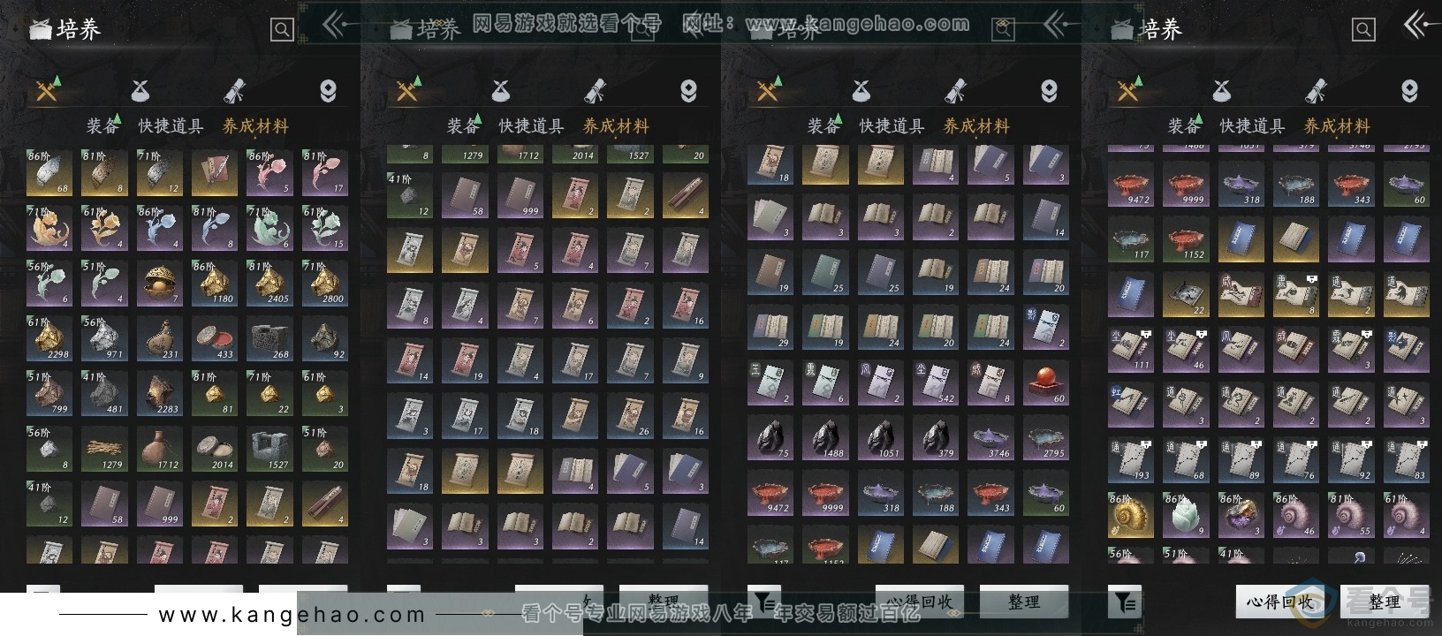Select the red orb item count 60
Viewport: 1442px width, 636px height.
pos(1046,382)
